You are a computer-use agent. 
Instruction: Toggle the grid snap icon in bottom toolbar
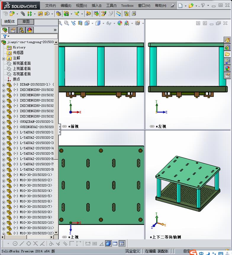pyautogui.click(x=95, y=243)
